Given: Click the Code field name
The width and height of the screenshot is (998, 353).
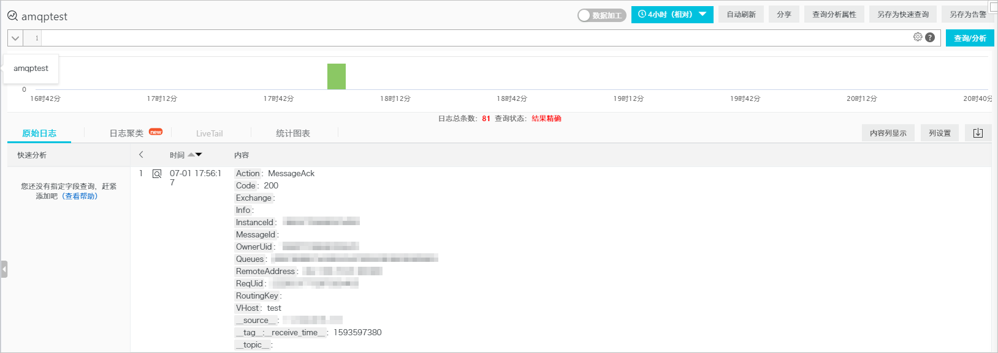Looking at the screenshot, I should [246, 185].
